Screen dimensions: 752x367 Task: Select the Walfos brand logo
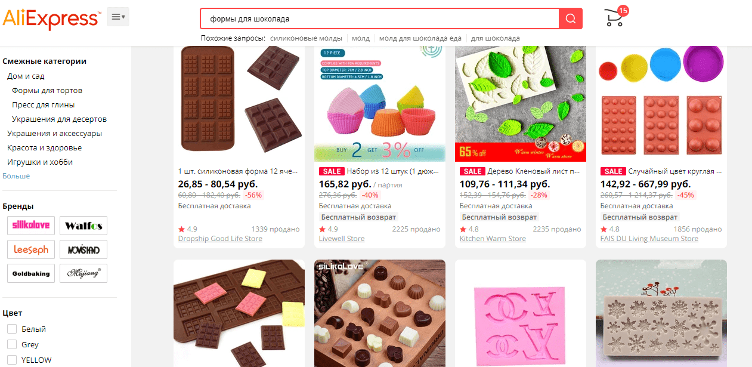coord(83,226)
